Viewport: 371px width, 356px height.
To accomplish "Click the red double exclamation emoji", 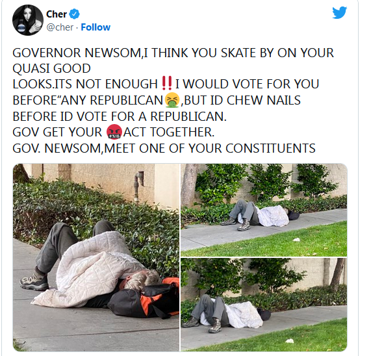I will point(167,83).
